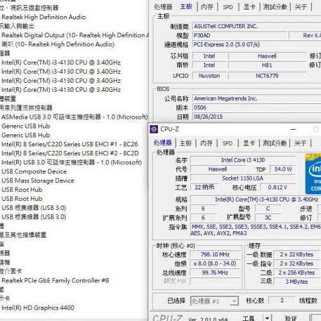Switch to 处理器 tab in lower CPU-Z window
Screen dimensions: 321x321
pos(163,143)
